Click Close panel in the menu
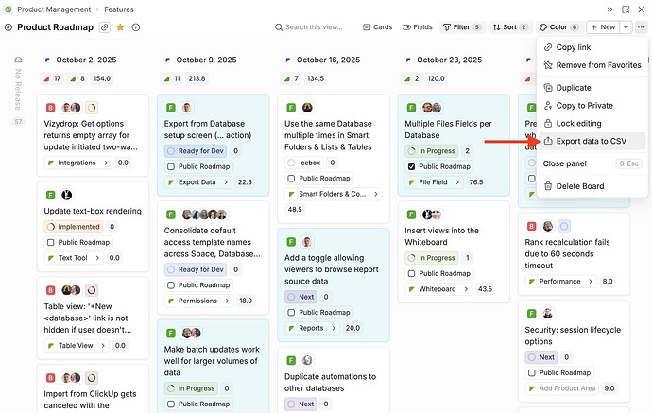Viewport: 652px width, 413px height. point(592,163)
